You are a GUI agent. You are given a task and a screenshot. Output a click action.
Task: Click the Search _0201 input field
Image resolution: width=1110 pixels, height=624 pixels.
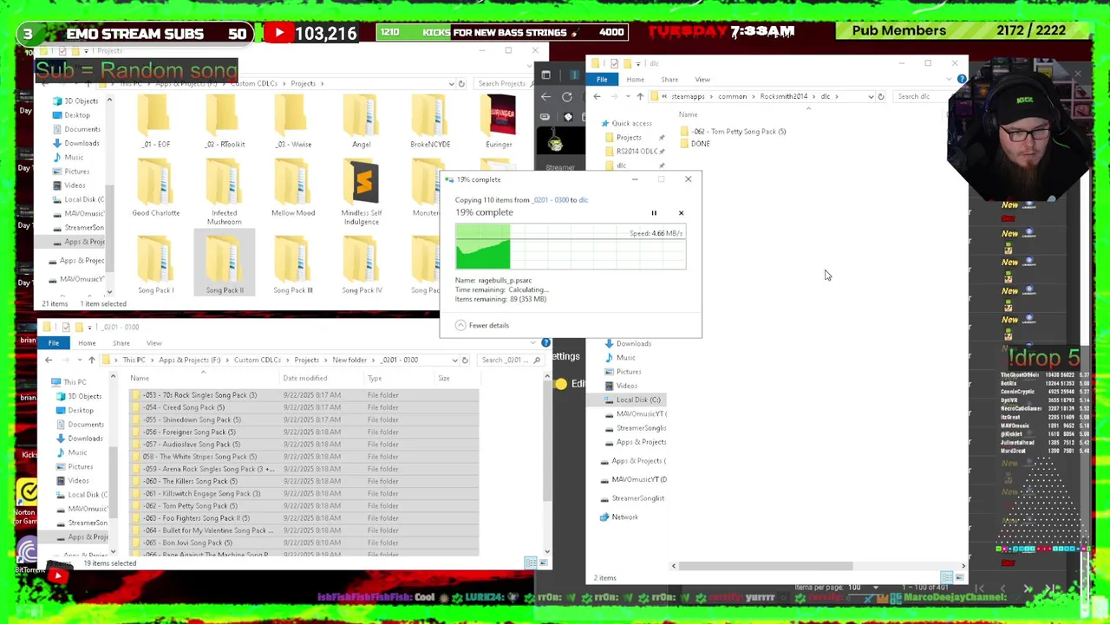510,360
